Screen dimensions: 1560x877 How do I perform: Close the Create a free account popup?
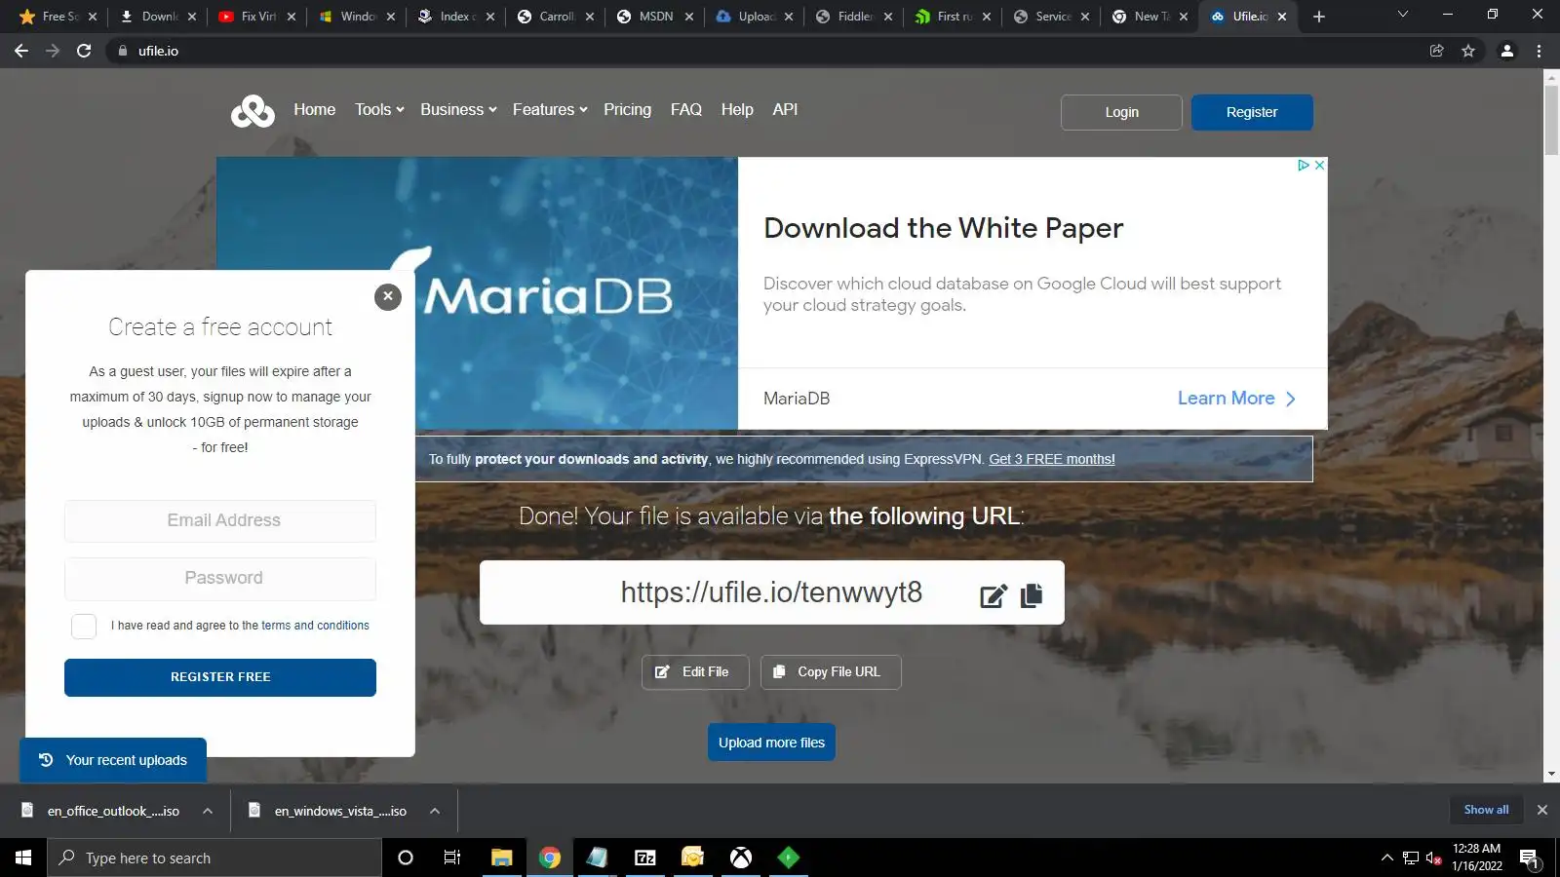(x=388, y=296)
